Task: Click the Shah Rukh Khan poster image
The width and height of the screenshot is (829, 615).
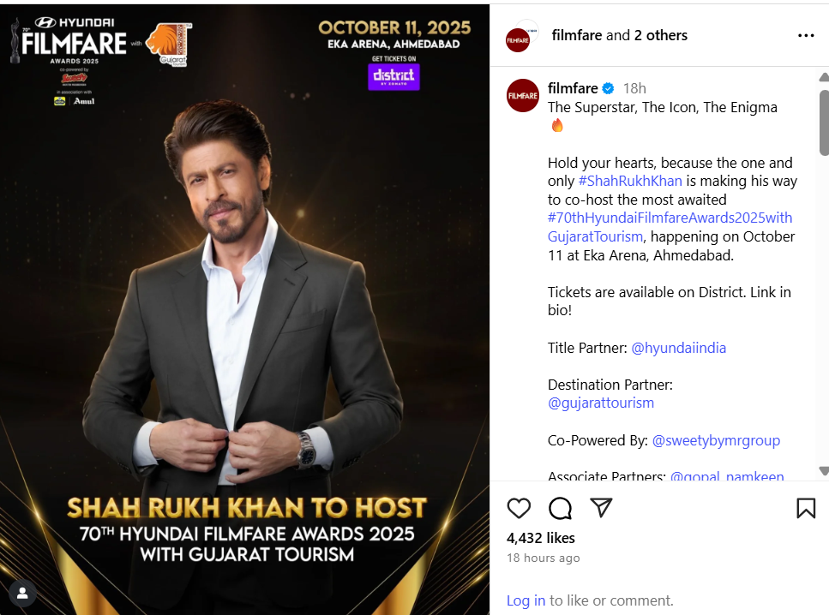Action: [244, 309]
